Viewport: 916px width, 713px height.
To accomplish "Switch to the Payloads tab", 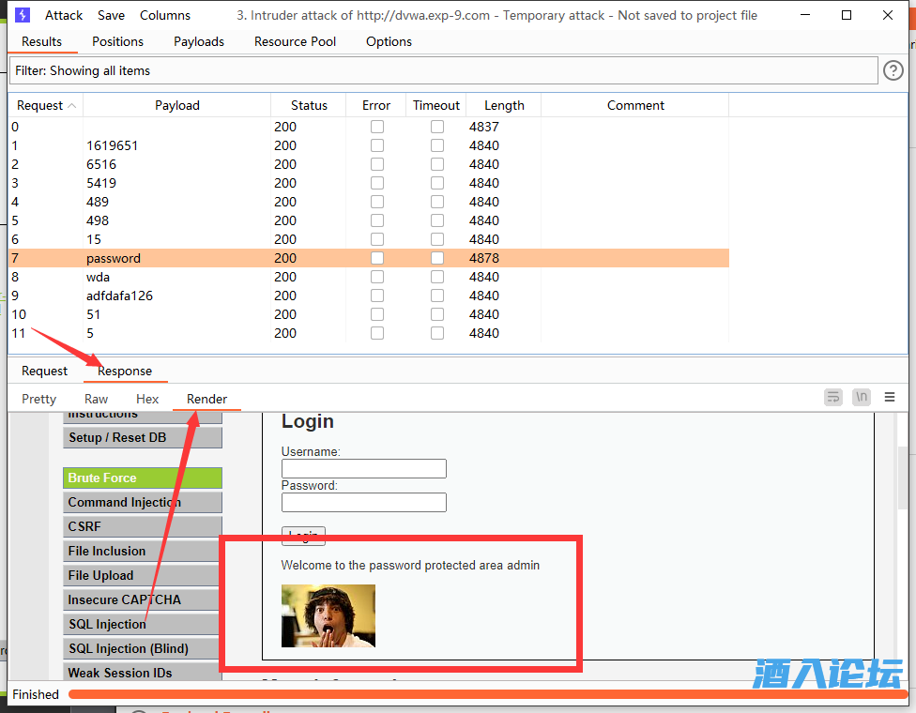I will [x=199, y=41].
